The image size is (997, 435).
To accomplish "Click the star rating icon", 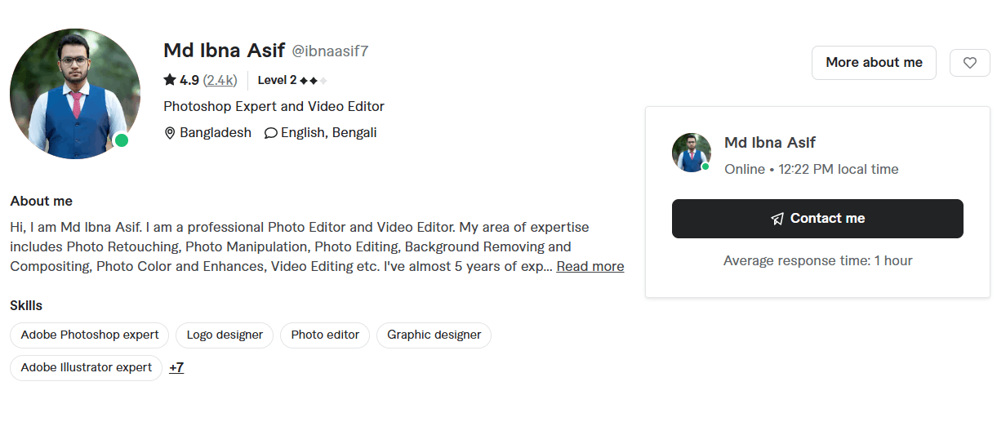I will point(170,80).
